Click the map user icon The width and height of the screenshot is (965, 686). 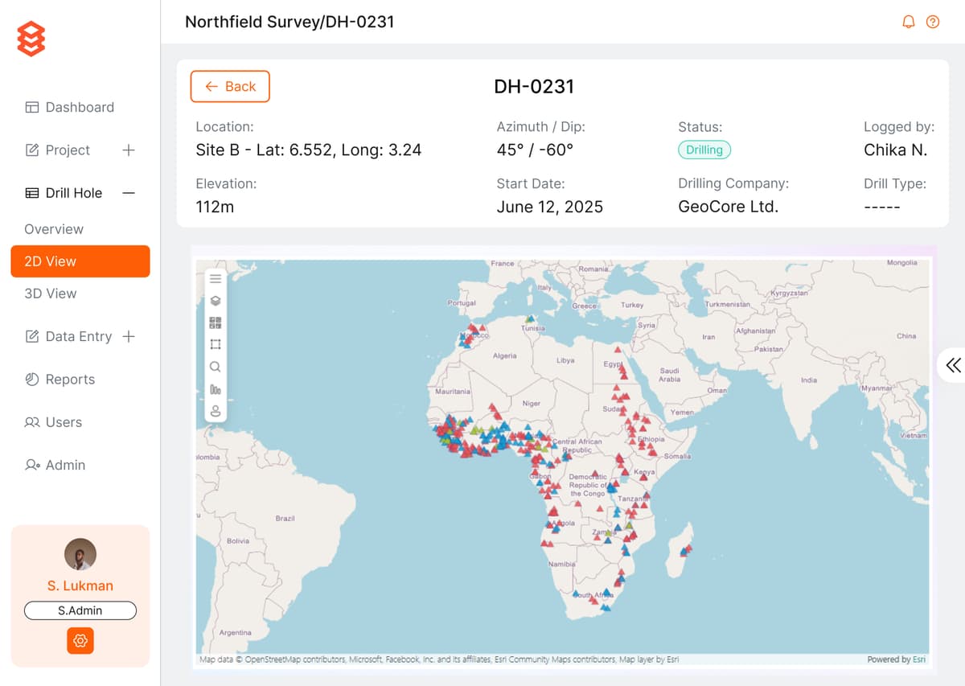coord(216,411)
